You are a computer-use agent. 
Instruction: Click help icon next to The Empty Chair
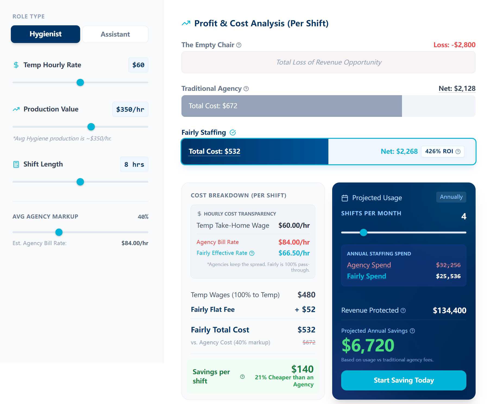pos(239,45)
